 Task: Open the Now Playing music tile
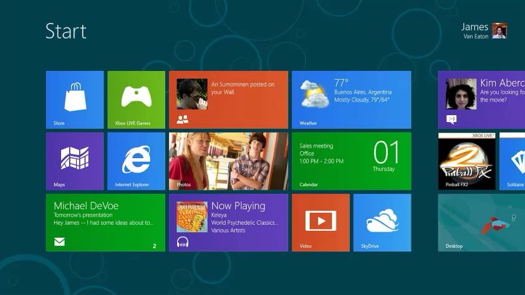[228, 223]
